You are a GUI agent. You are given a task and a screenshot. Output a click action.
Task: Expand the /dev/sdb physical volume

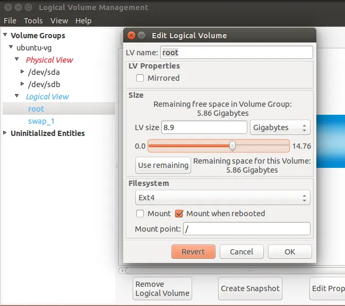tap(22, 84)
